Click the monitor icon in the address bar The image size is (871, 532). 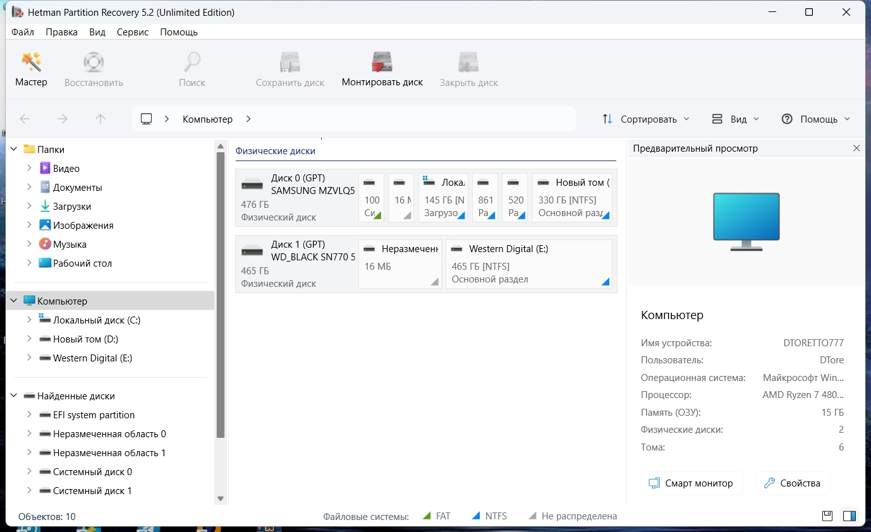[147, 119]
